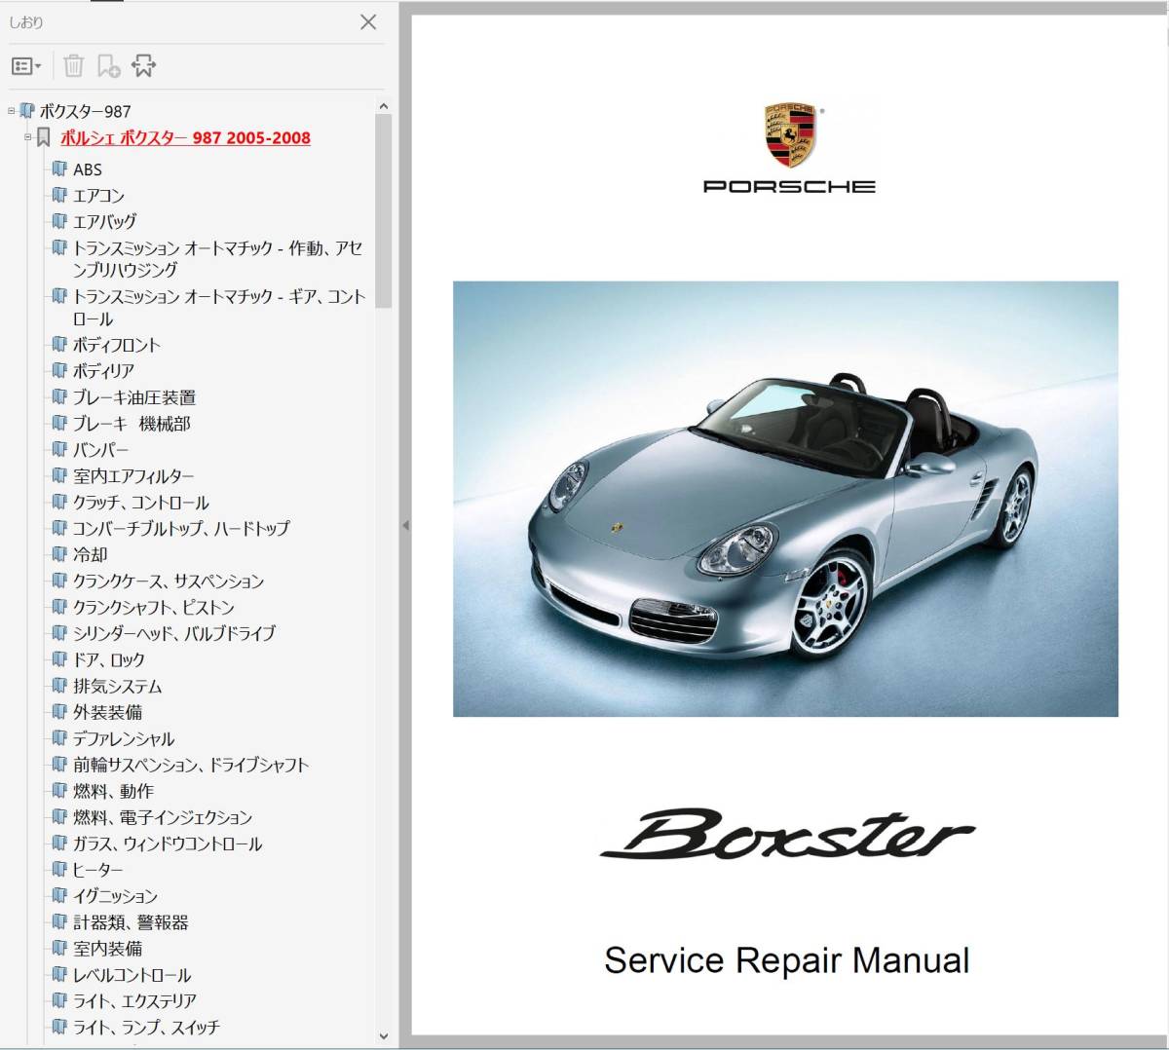Screen dimensions: 1169x1050
Task: Open the レベルコントロール bookmark
Action: [132, 976]
